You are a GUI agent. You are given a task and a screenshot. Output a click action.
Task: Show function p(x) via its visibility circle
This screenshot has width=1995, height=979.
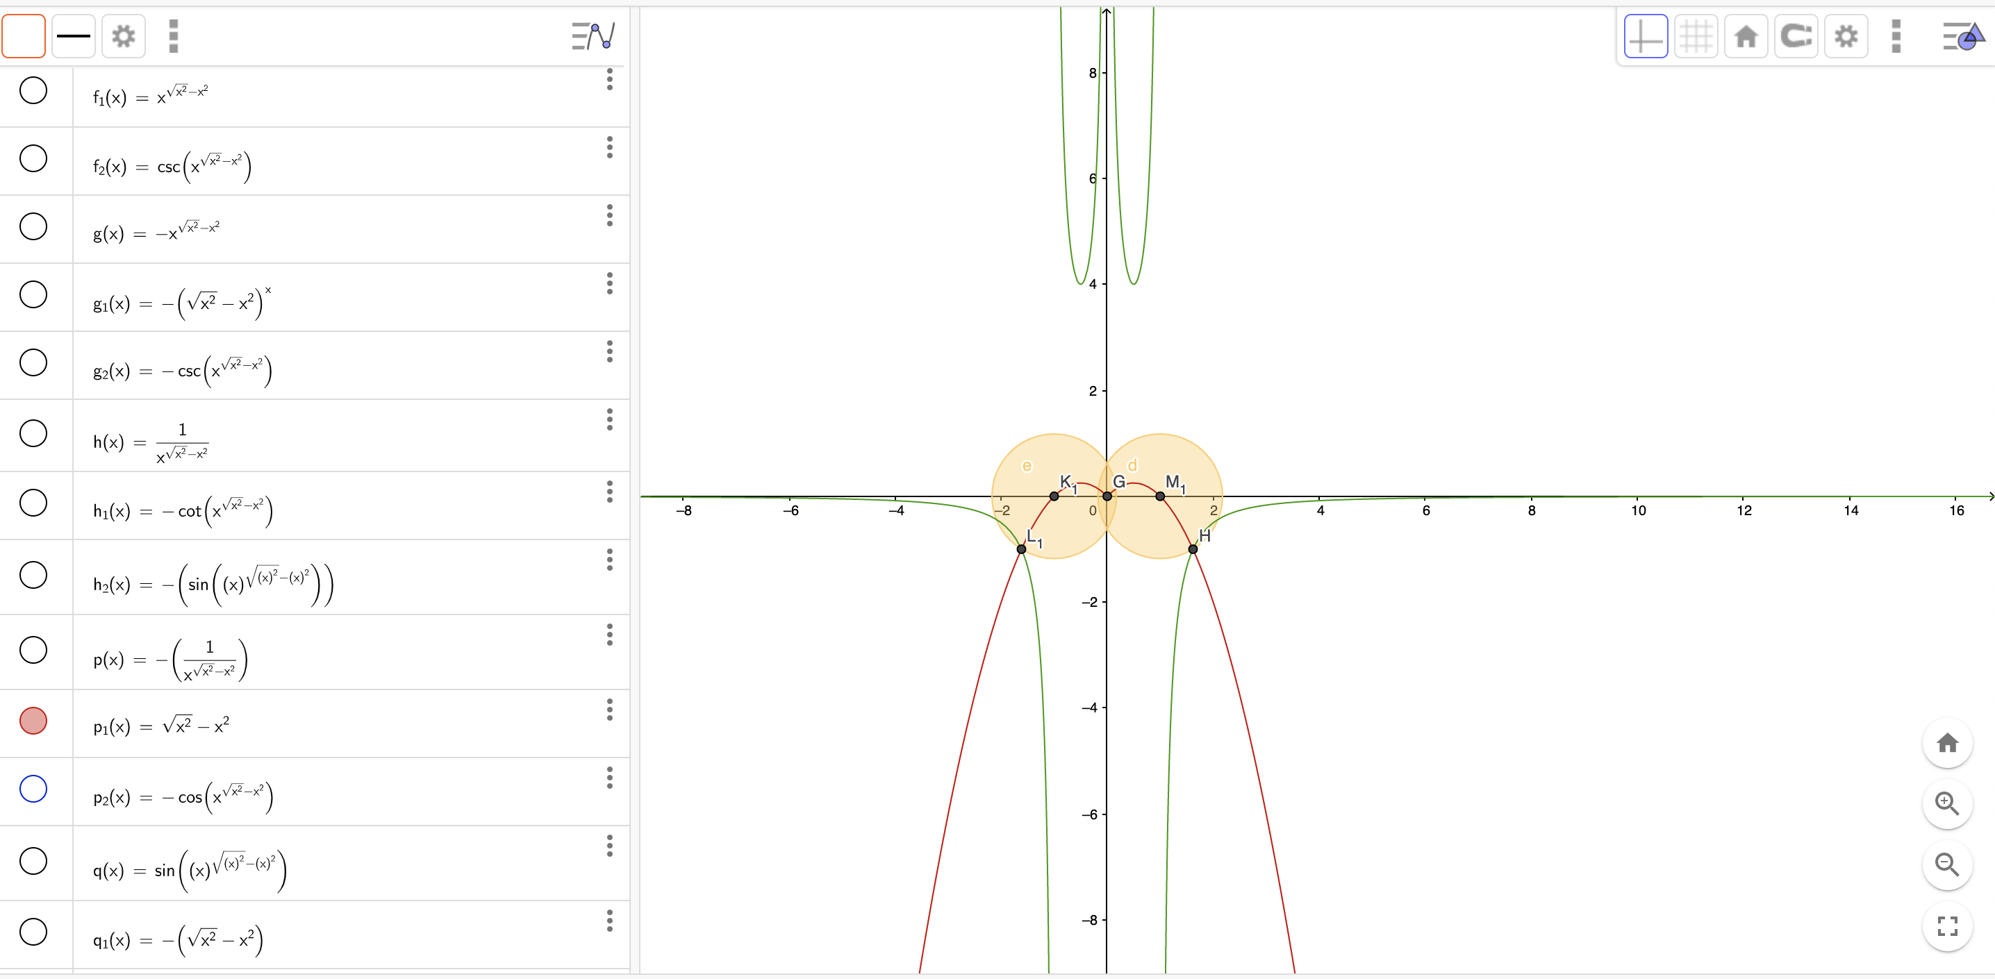[33, 650]
